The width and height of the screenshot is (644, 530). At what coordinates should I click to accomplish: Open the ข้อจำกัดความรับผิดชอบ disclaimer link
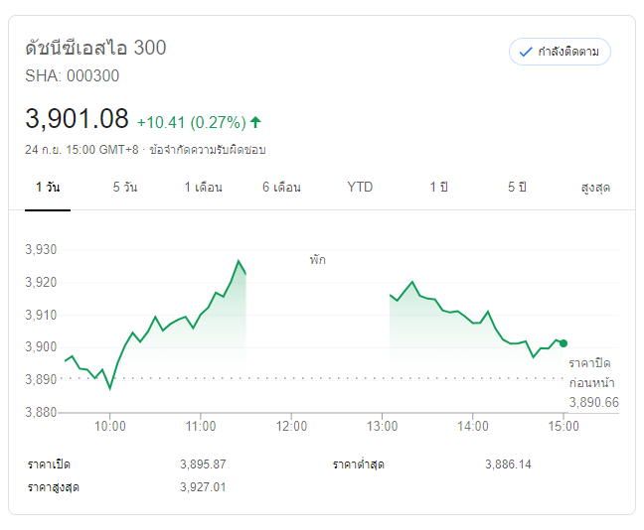point(207,150)
